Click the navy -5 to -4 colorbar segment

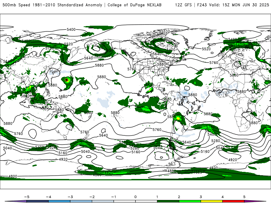(x=38, y=201)
